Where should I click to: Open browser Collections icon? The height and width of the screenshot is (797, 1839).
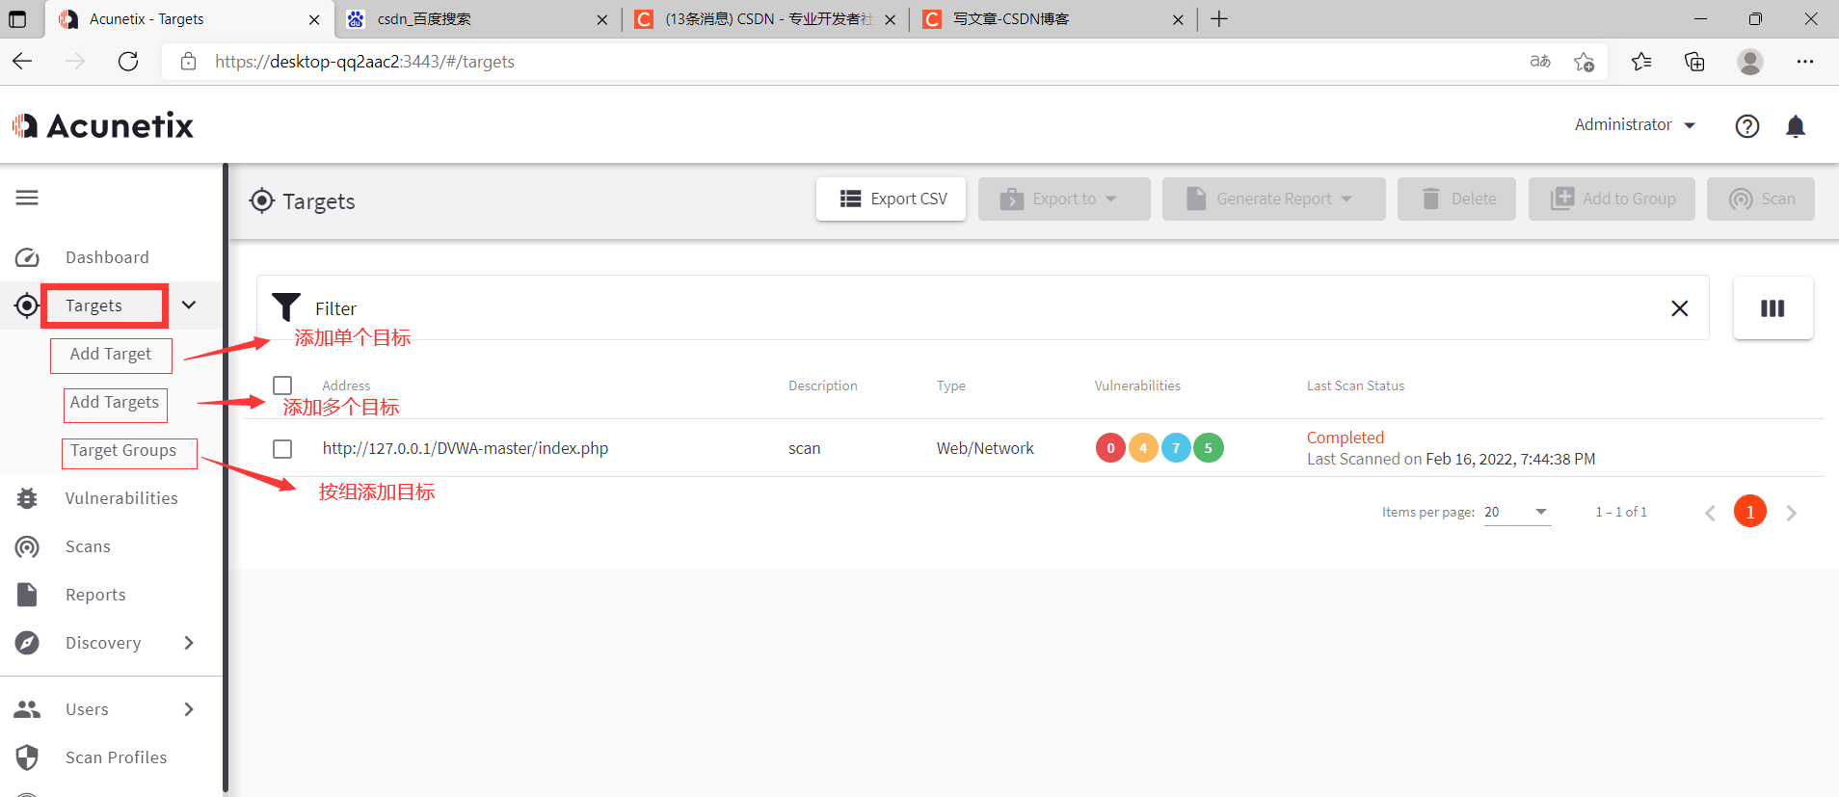pyautogui.click(x=1694, y=62)
